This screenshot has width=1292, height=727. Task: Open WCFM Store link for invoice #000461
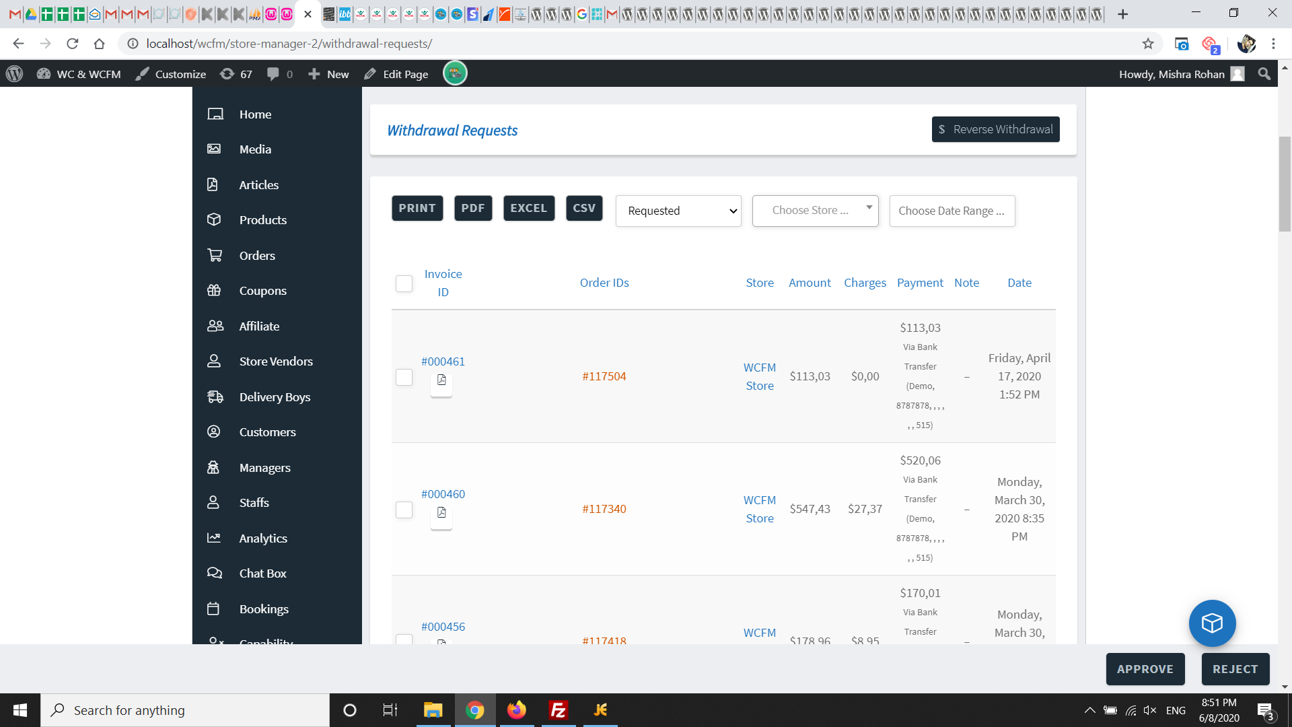pos(760,376)
